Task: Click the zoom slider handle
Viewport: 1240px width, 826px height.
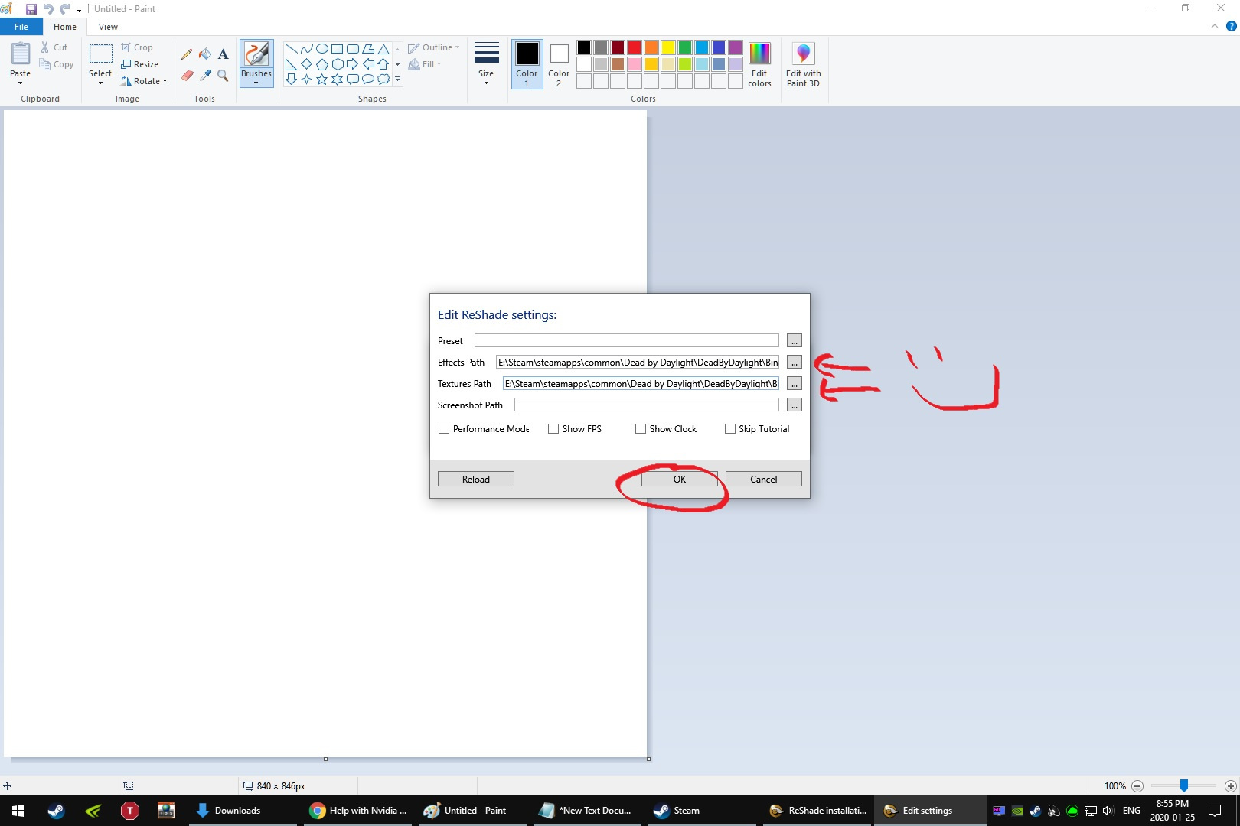Action: tap(1184, 786)
